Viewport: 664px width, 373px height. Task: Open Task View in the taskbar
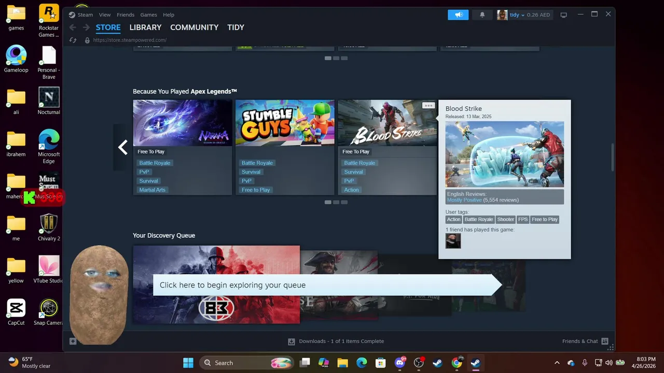305,363
